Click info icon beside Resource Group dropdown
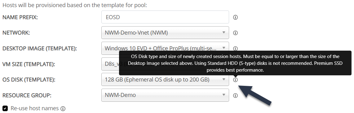The height and width of the screenshot is (113, 354). [235, 95]
